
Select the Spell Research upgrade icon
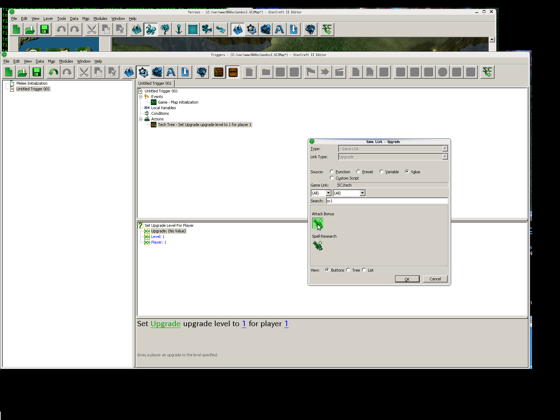pyautogui.click(x=317, y=246)
